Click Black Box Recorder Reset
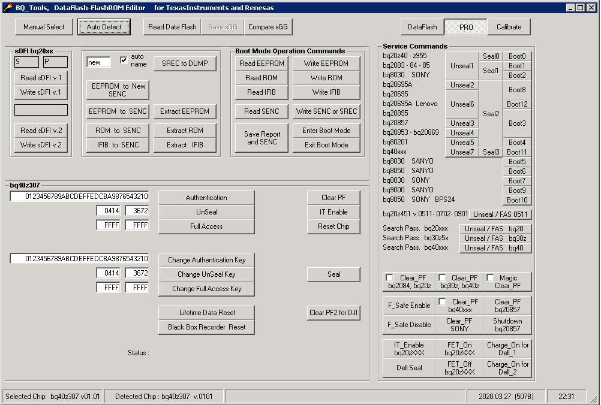 pyautogui.click(x=206, y=327)
